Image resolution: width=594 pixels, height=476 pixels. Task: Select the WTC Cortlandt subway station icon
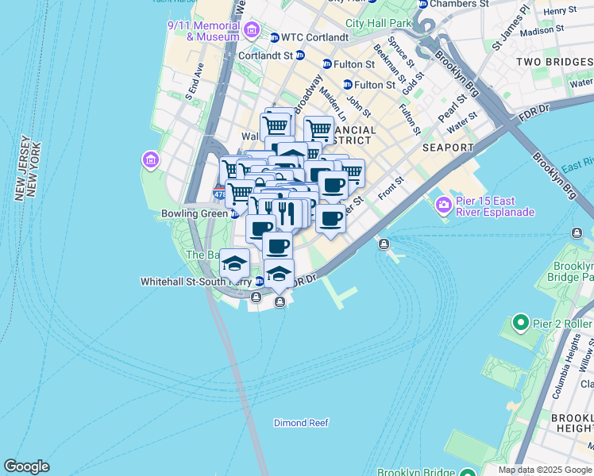pos(275,37)
